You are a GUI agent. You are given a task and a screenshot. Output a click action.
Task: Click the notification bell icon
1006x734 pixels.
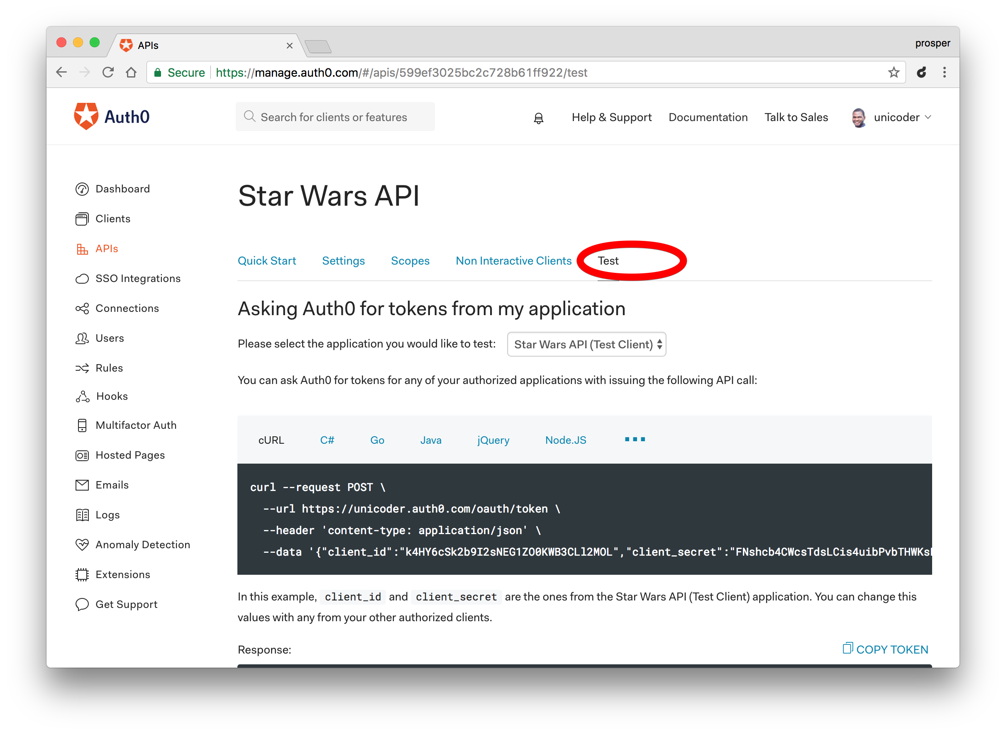click(538, 118)
